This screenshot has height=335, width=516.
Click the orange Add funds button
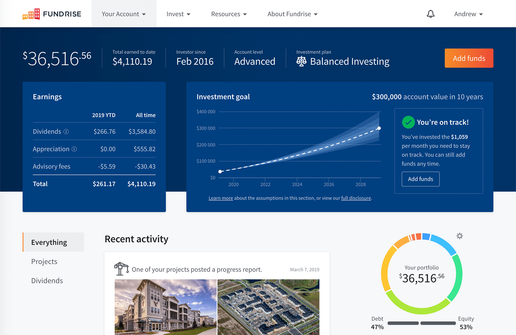(x=469, y=58)
